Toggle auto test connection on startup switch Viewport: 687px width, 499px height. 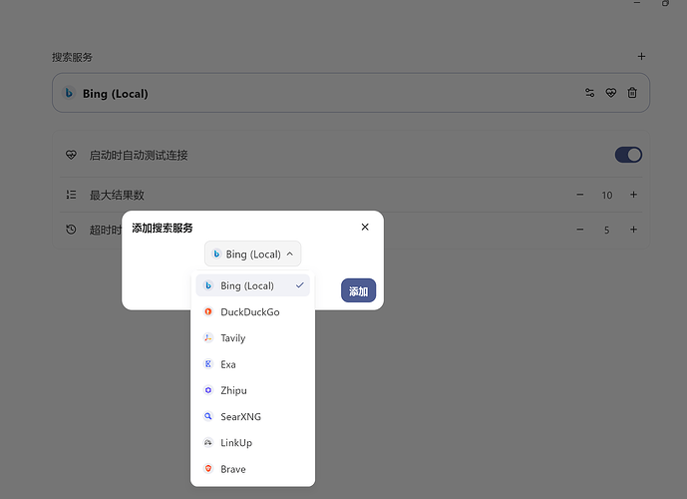point(628,155)
